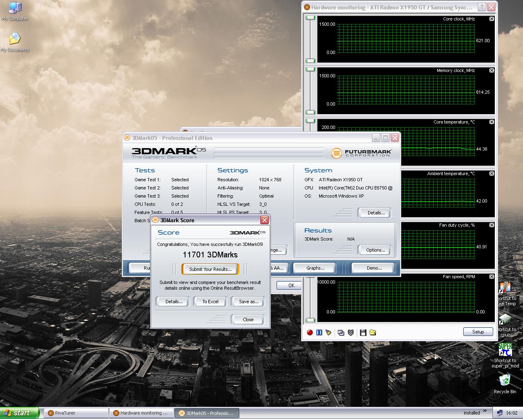Click the help question mark in Hardware monitoring title bar
The width and height of the screenshot is (523, 419).
[x=481, y=7]
